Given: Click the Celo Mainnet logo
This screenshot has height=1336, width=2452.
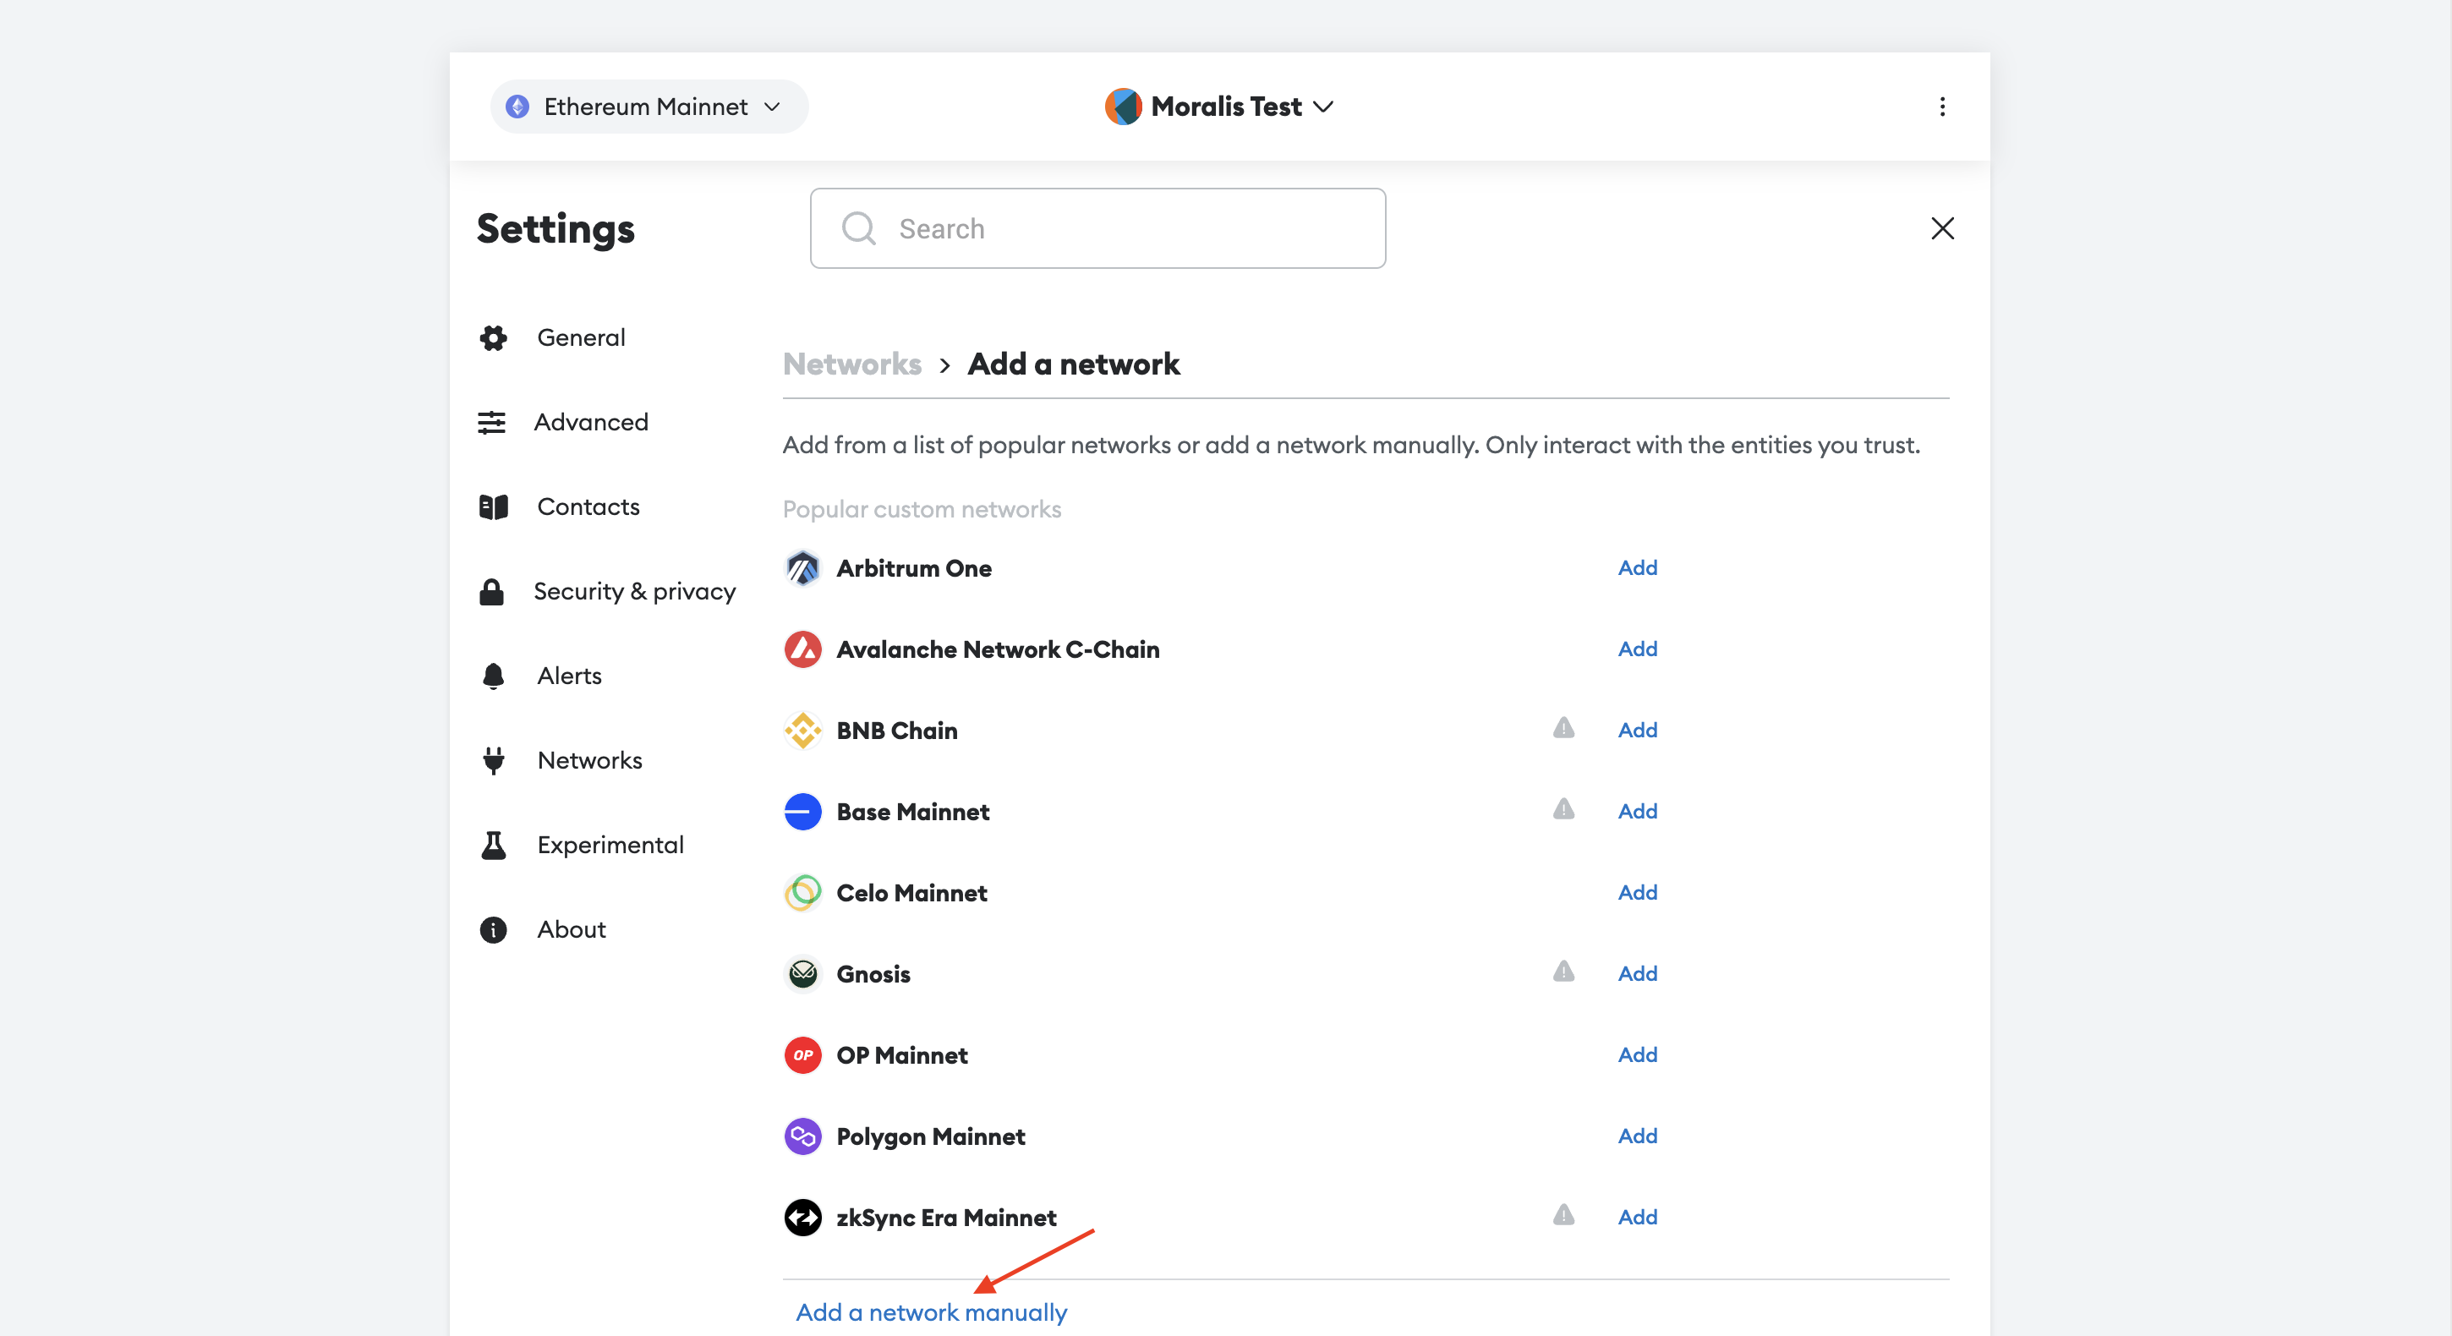Looking at the screenshot, I should pyautogui.click(x=802, y=892).
